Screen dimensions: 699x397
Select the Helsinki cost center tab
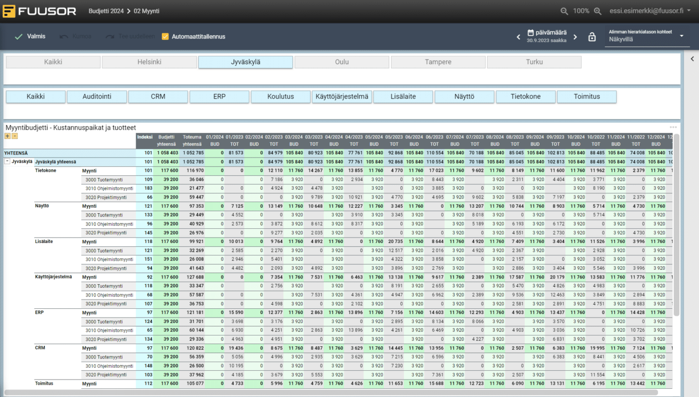(149, 62)
